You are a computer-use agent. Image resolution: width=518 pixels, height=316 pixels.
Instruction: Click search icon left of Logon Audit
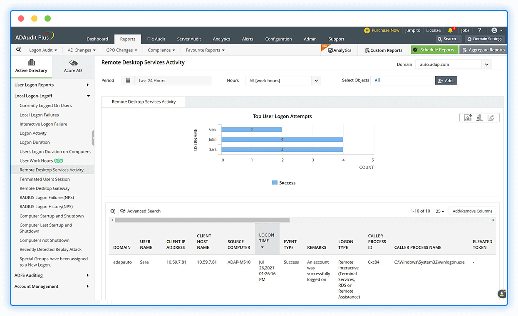click(18, 50)
